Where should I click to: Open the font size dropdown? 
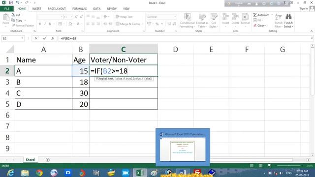pyautogui.click(x=71, y=17)
